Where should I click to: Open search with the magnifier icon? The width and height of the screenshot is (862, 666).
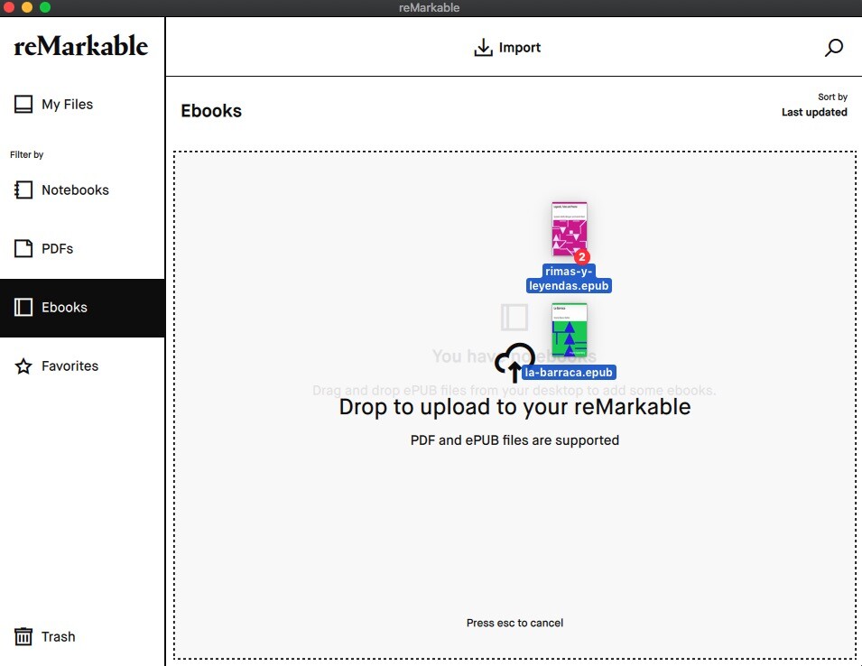(833, 48)
